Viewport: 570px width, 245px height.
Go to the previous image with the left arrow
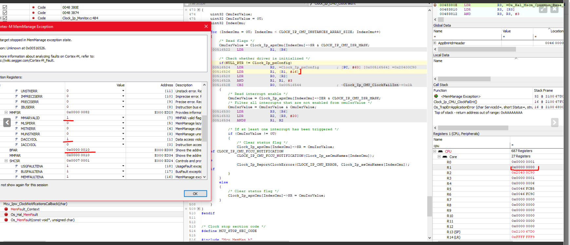coord(7,122)
